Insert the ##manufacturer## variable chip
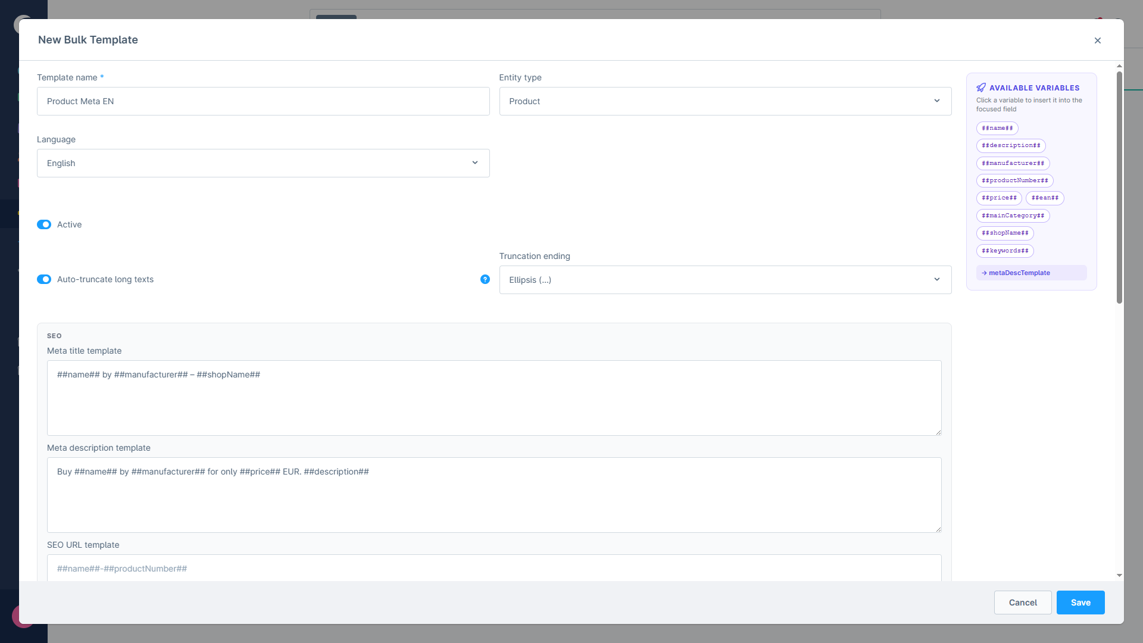This screenshot has width=1143, height=643. pos(1013,163)
